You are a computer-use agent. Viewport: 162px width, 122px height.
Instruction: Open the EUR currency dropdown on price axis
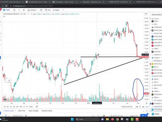tap(146, 14)
